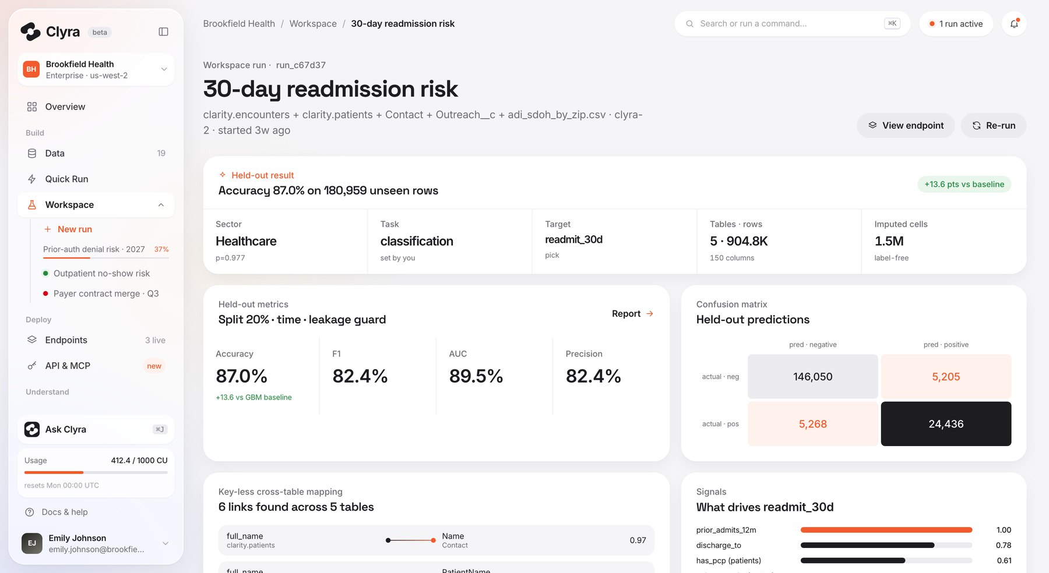Click the plus icon beside New run

(x=48, y=229)
